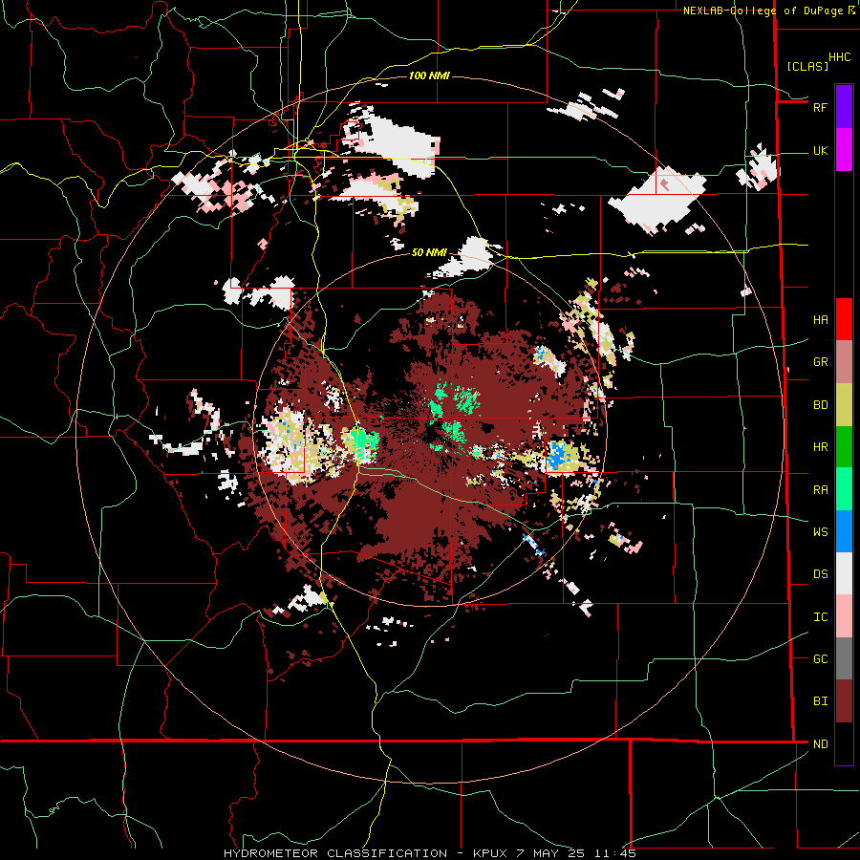860x860 pixels.
Task: Click the ND black legend swatch
Action: point(844,743)
